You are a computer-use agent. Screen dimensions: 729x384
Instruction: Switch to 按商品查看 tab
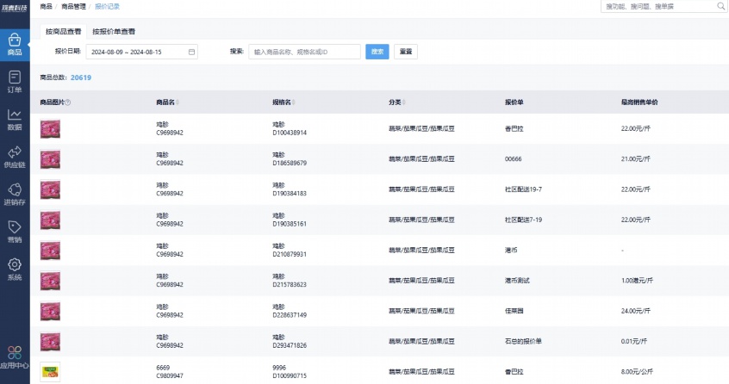point(63,32)
